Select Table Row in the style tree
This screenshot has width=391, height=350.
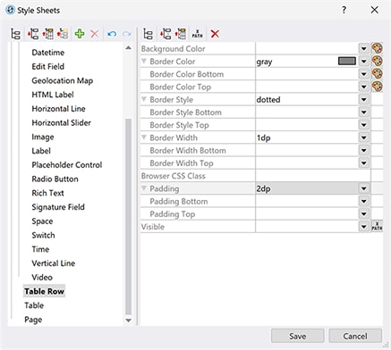click(x=44, y=291)
